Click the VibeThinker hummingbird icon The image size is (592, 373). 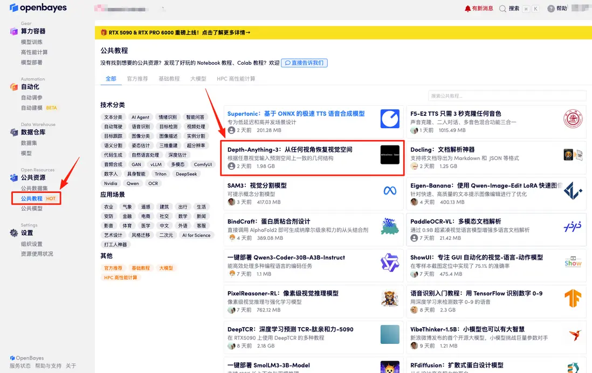point(575,335)
